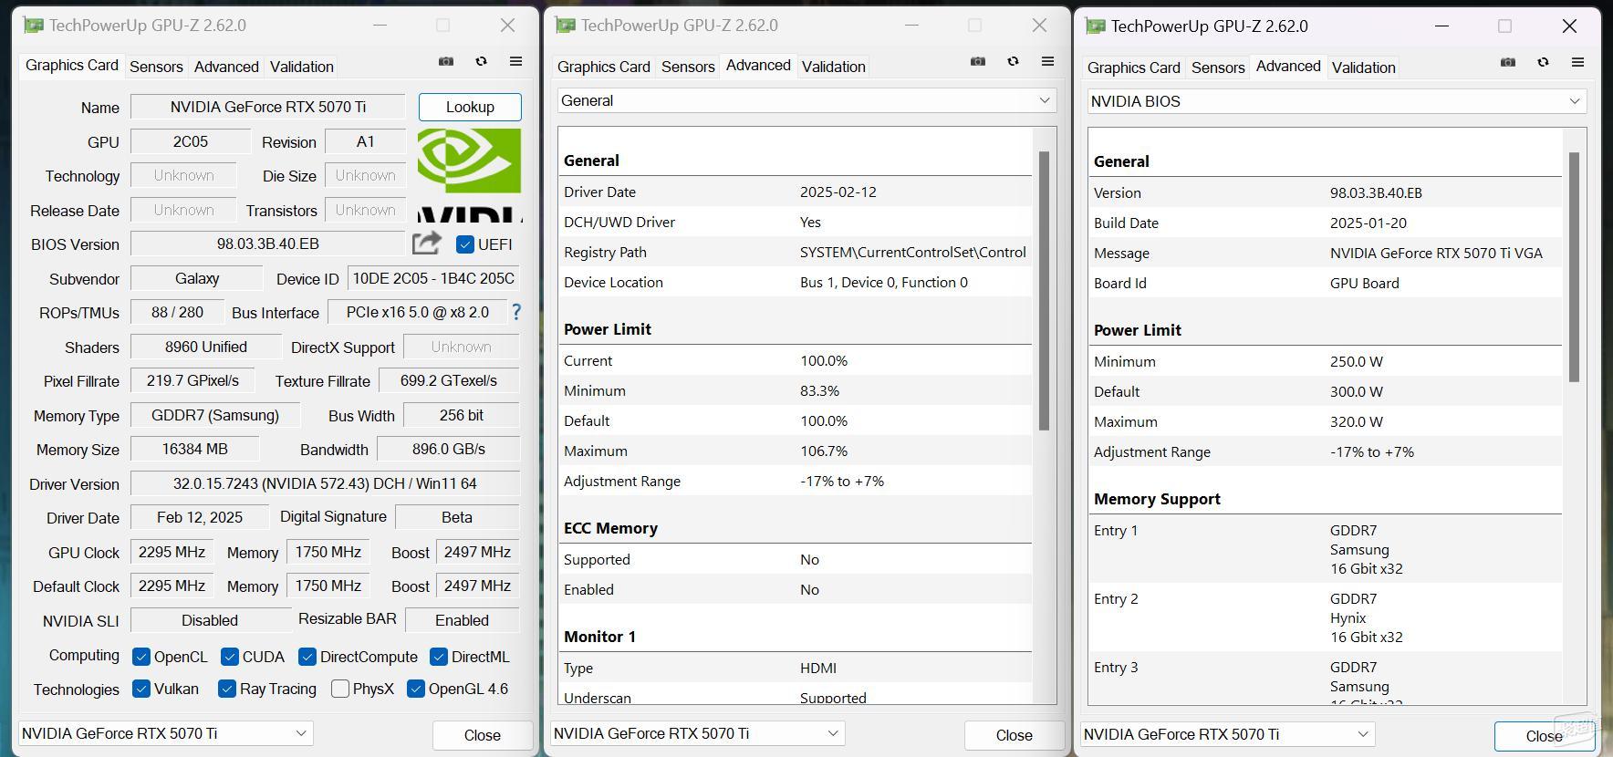Click the scrollbar in the General panel

1044,290
